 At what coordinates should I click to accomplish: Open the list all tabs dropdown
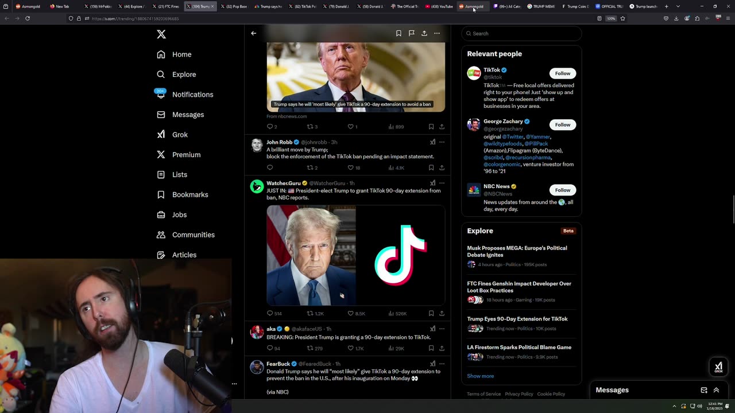tap(678, 6)
